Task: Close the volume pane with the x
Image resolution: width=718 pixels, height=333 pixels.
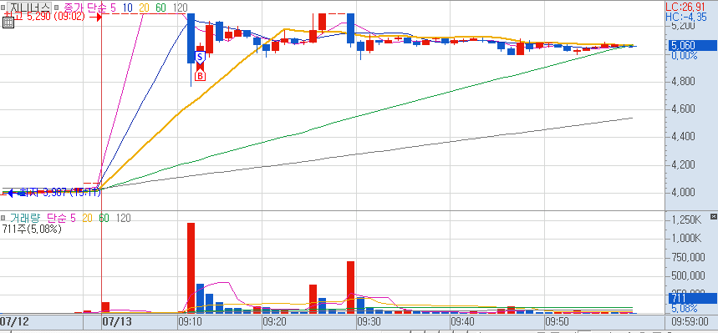Action: click(713, 216)
